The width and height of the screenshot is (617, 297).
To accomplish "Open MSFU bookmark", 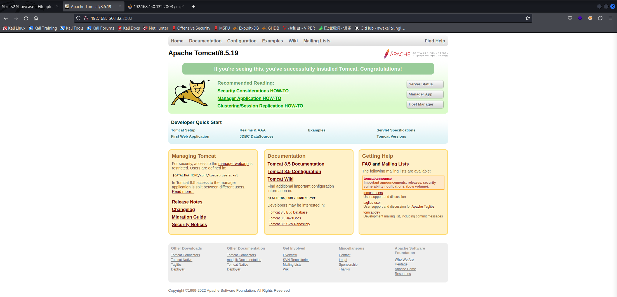I will click(x=222, y=28).
